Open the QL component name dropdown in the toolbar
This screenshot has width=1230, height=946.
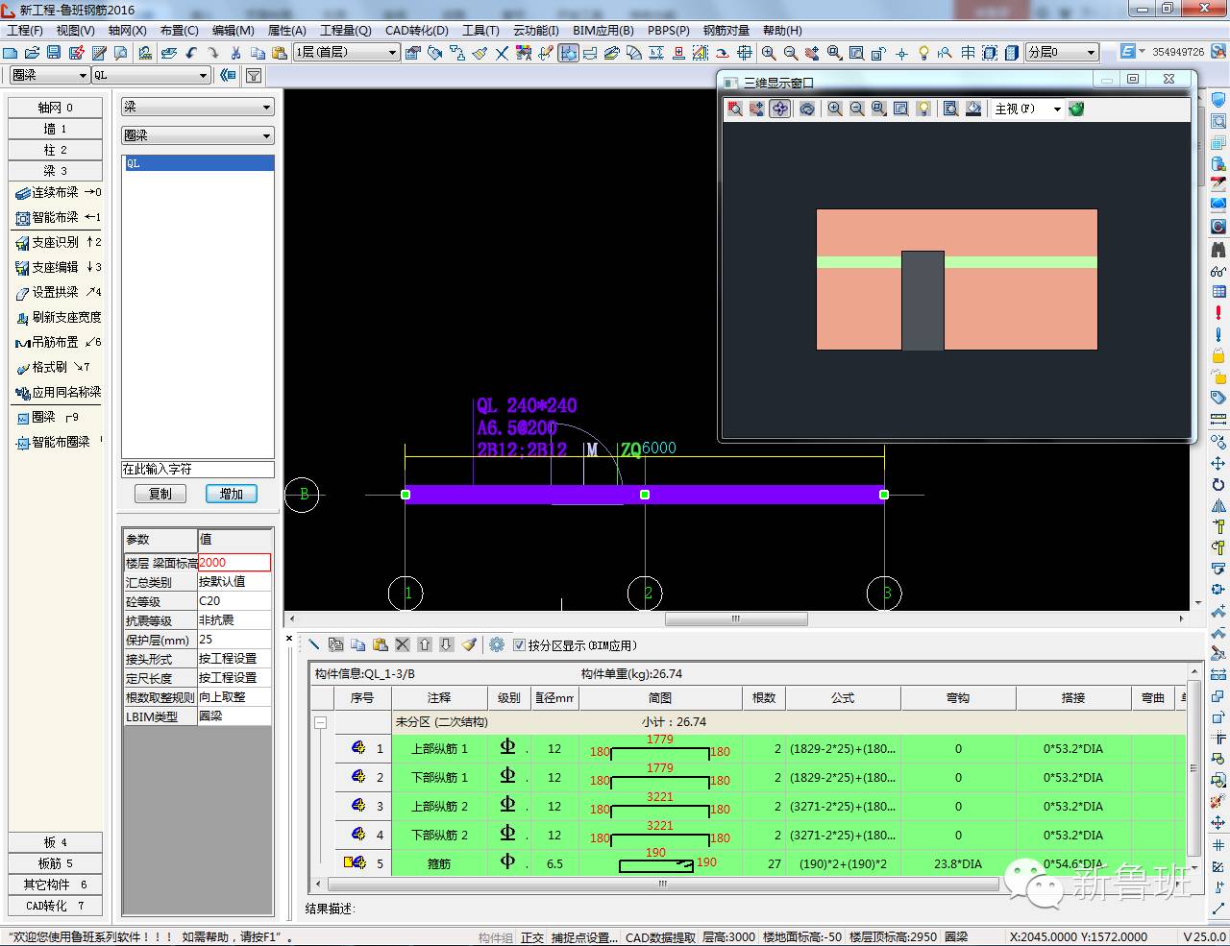click(x=151, y=75)
